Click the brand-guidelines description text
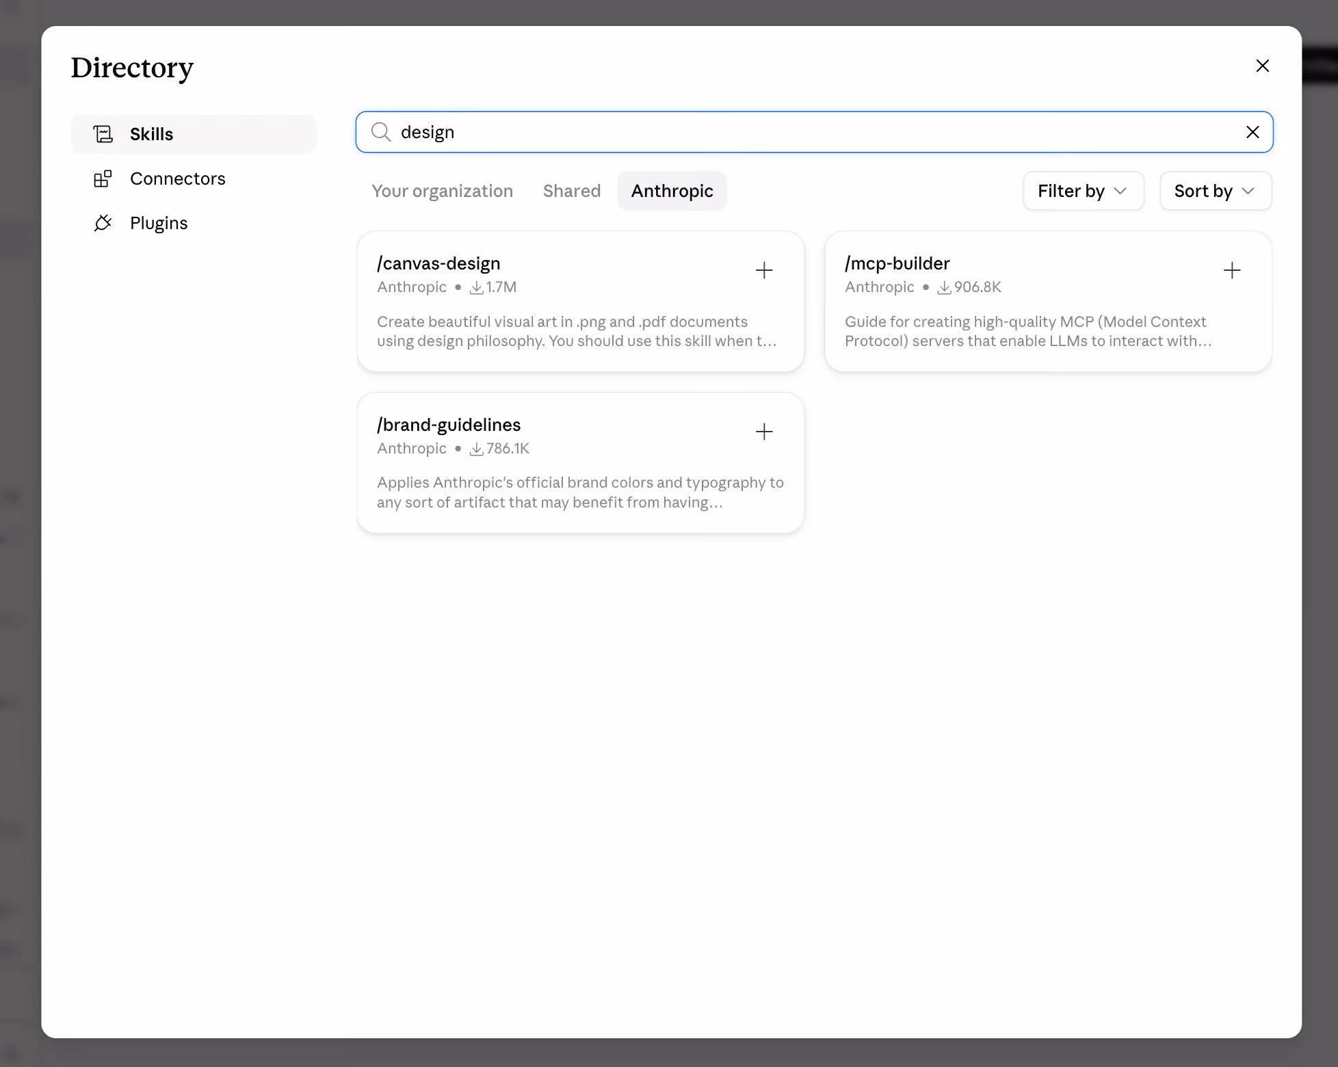 coord(580,492)
